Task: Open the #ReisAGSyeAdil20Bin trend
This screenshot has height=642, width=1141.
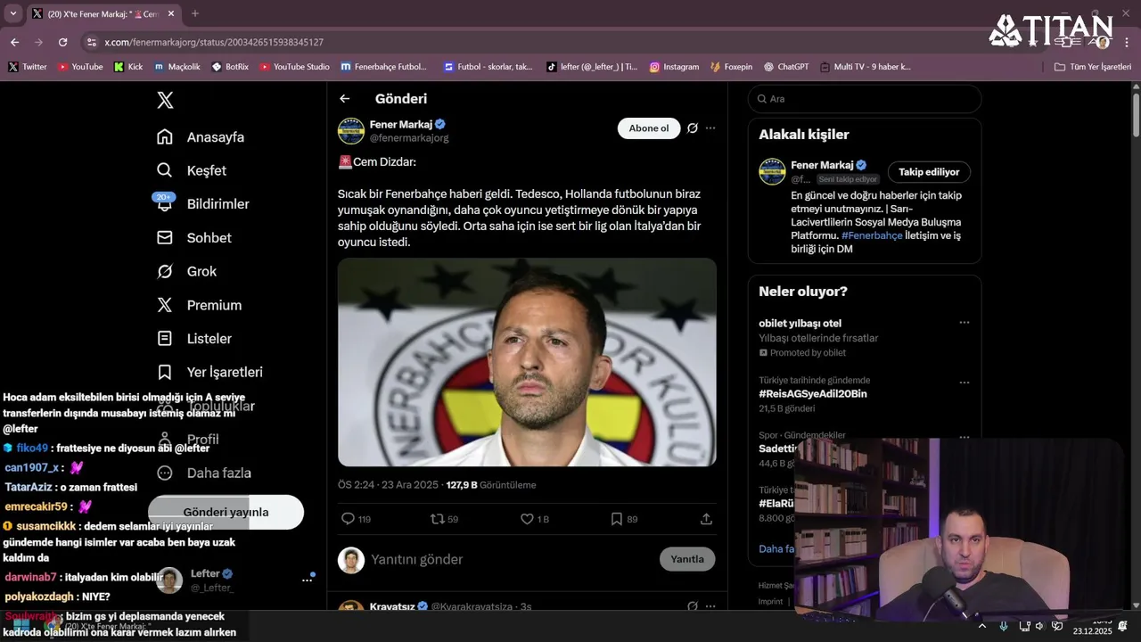Action: click(x=813, y=394)
